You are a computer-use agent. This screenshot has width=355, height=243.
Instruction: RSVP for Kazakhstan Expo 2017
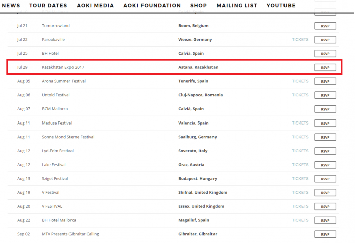click(x=325, y=67)
